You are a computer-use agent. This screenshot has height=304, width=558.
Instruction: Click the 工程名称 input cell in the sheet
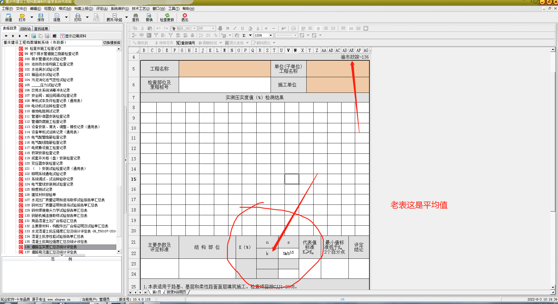pos(225,69)
